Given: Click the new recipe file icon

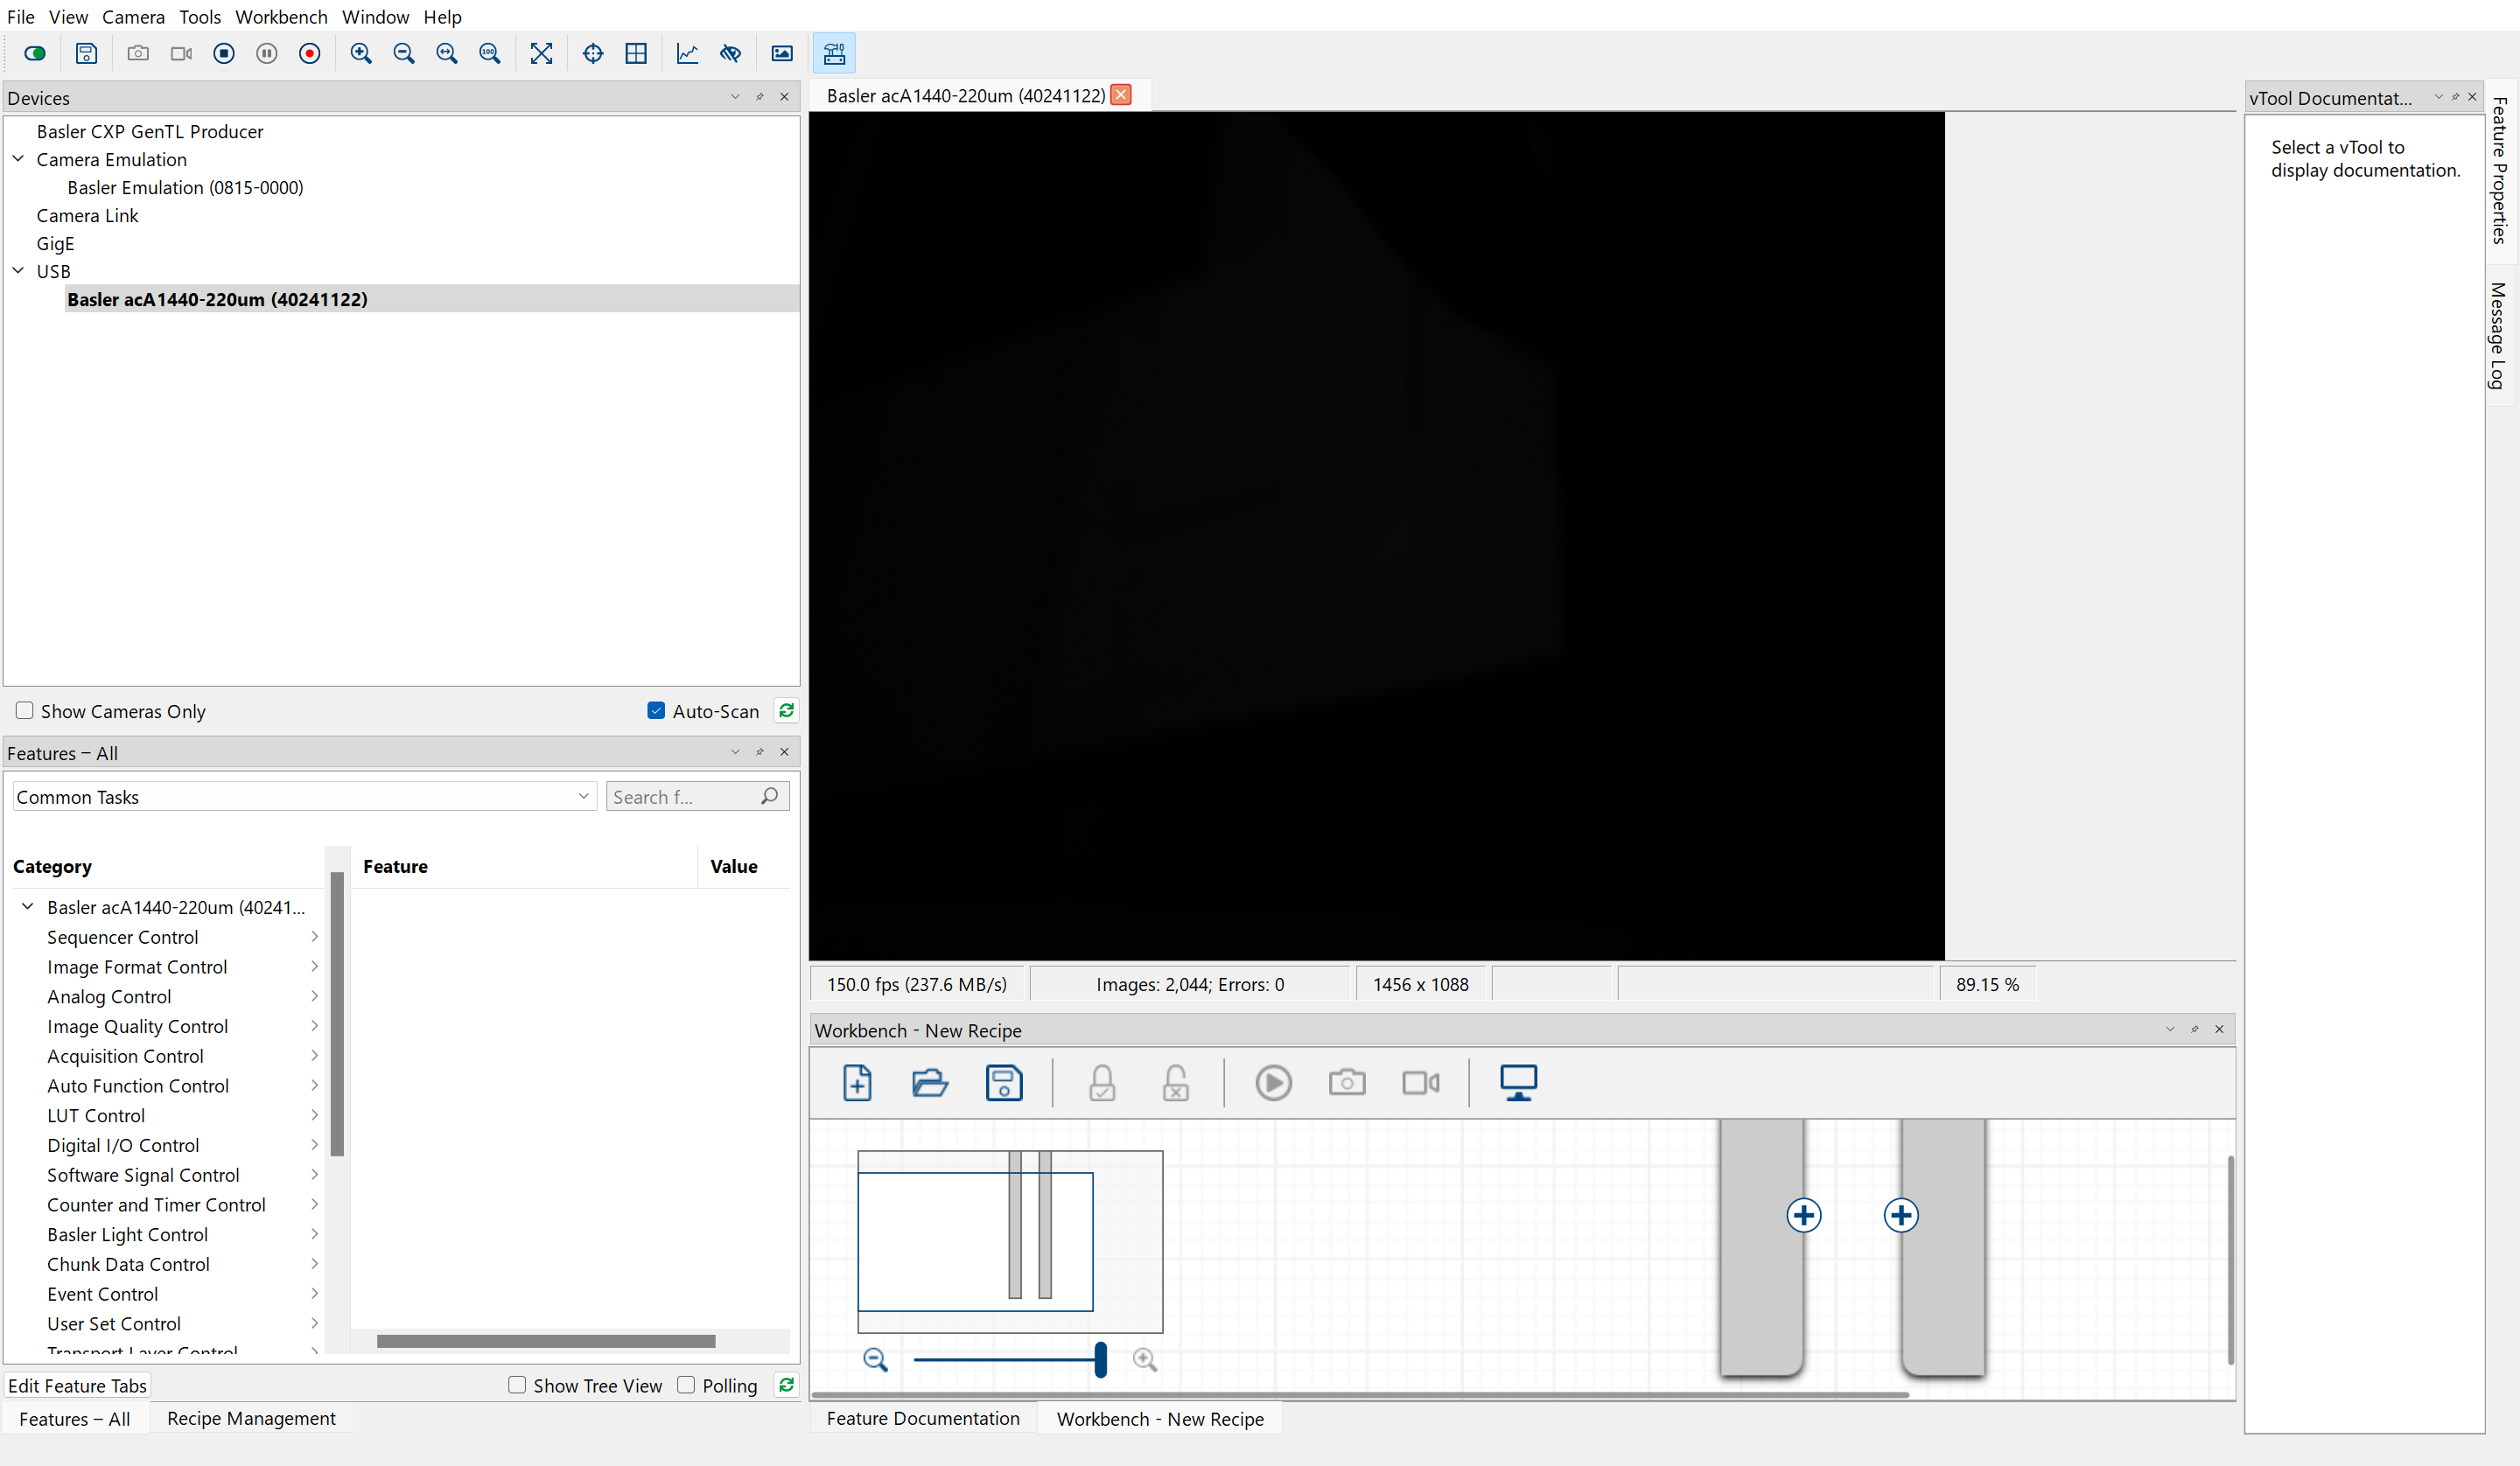Looking at the screenshot, I should 857,1083.
